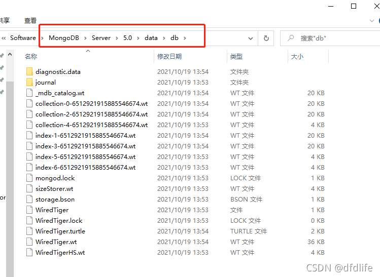This screenshot has height=277, width=380.
Task: Go to Server in the breadcrumb
Action: (101, 38)
